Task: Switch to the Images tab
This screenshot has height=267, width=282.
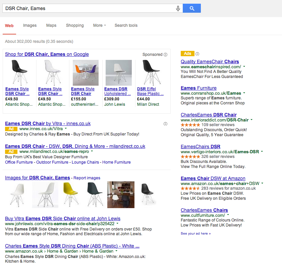Action: [30, 25]
